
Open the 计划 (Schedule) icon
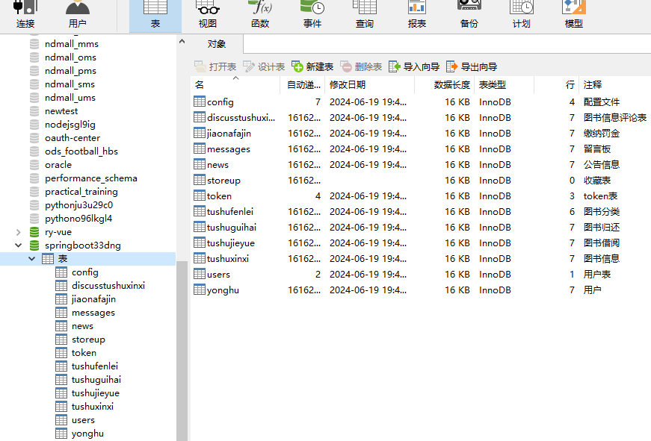tap(520, 13)
